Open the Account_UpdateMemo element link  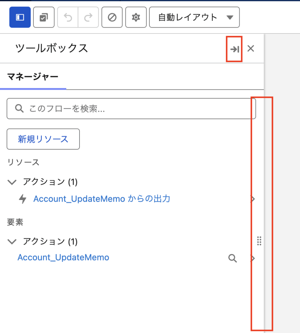(63, 258)
